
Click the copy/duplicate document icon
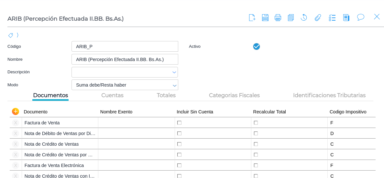[x=291, y=17]
